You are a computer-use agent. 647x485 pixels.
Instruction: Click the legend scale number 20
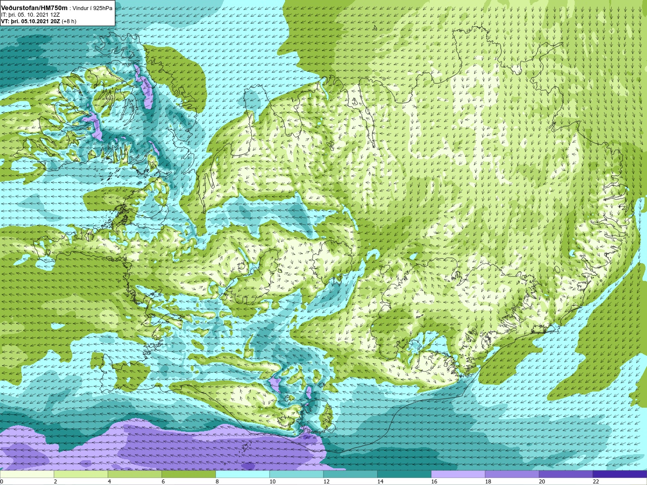[x=542, y=481]
